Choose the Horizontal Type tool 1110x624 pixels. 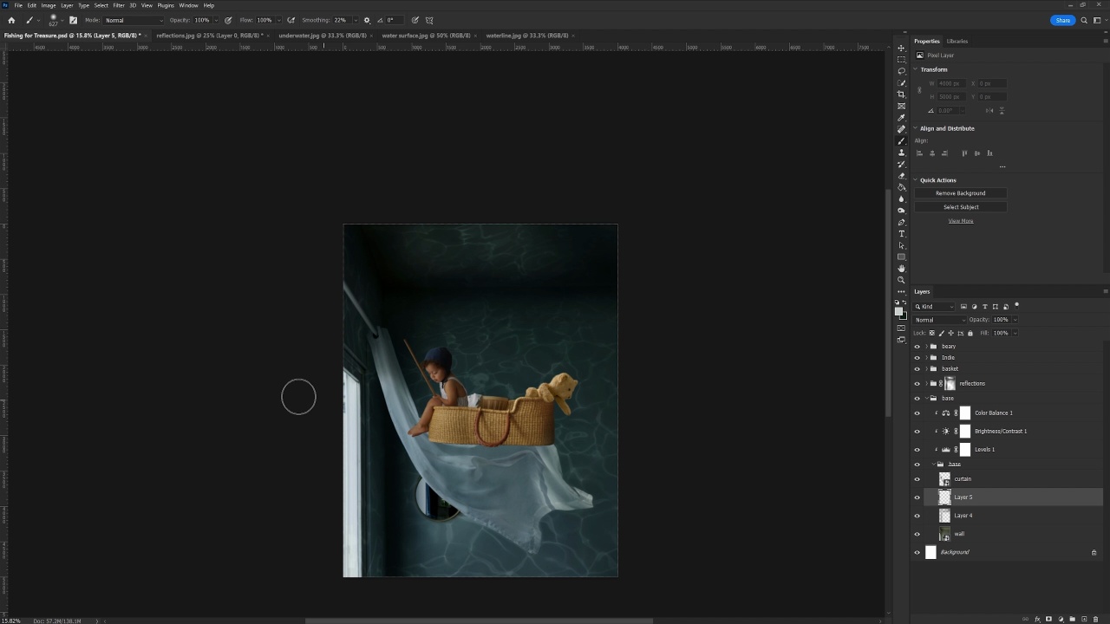click(901, 234)
